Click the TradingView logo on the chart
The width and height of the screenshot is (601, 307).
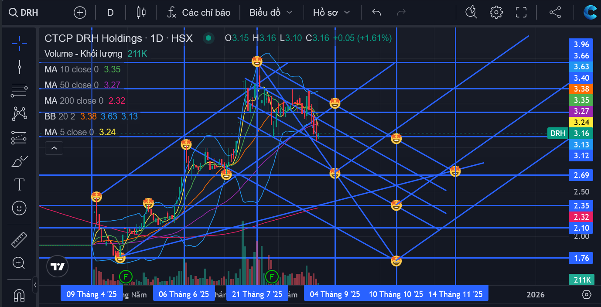(58, 266)
